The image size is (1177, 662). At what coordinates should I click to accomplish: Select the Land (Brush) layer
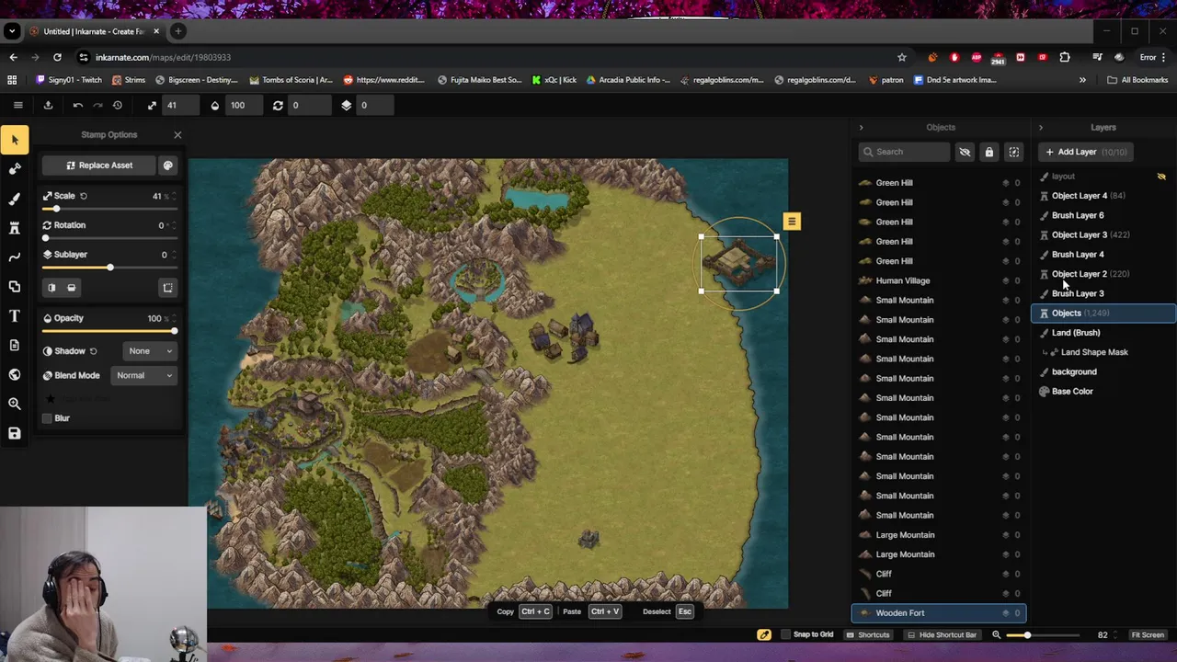coord(1103,333)
